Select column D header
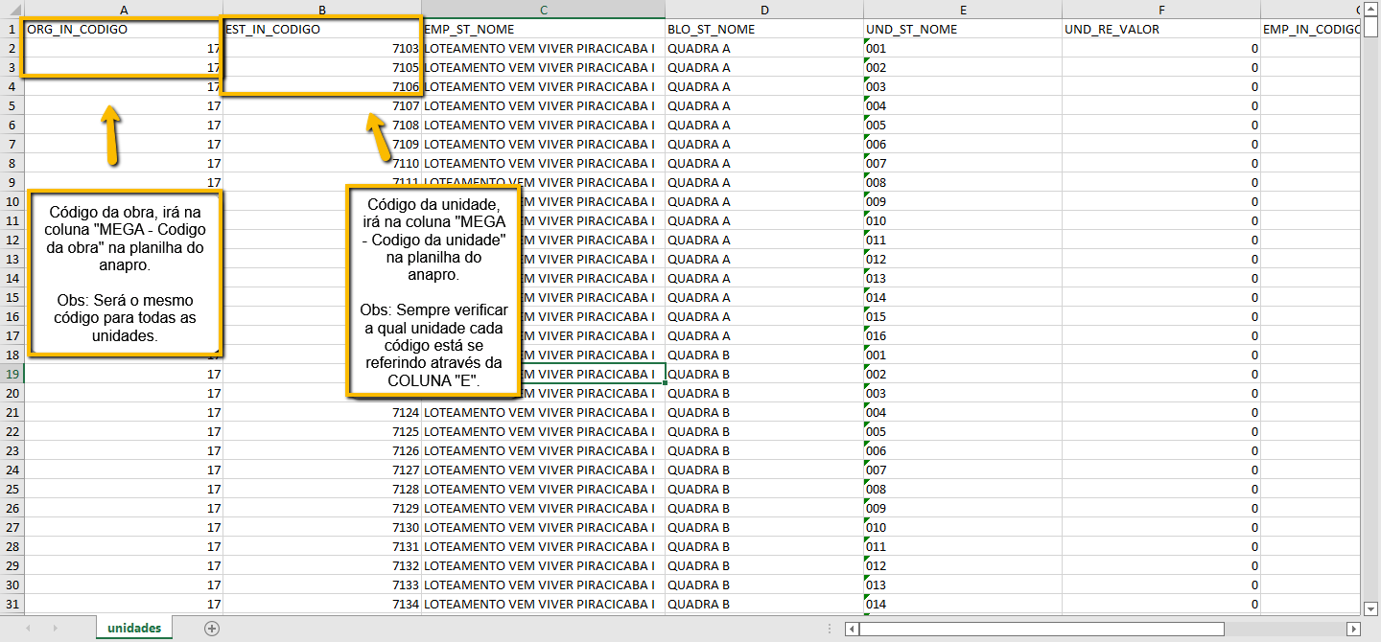The image size is (1381, 642). pos(764,10)
